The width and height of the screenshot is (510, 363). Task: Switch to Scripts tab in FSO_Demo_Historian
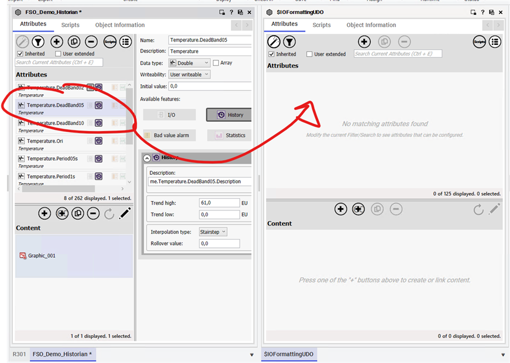click(70, 25)
